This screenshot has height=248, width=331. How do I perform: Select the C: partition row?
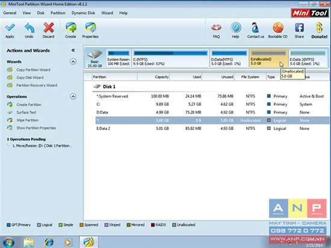click(212, 104)
